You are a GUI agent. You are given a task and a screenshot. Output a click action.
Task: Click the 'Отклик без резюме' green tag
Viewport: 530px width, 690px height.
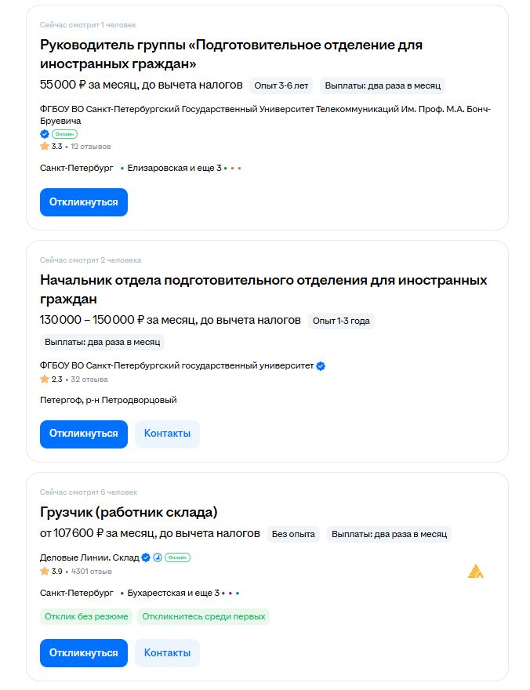click(x=86, y=616)
